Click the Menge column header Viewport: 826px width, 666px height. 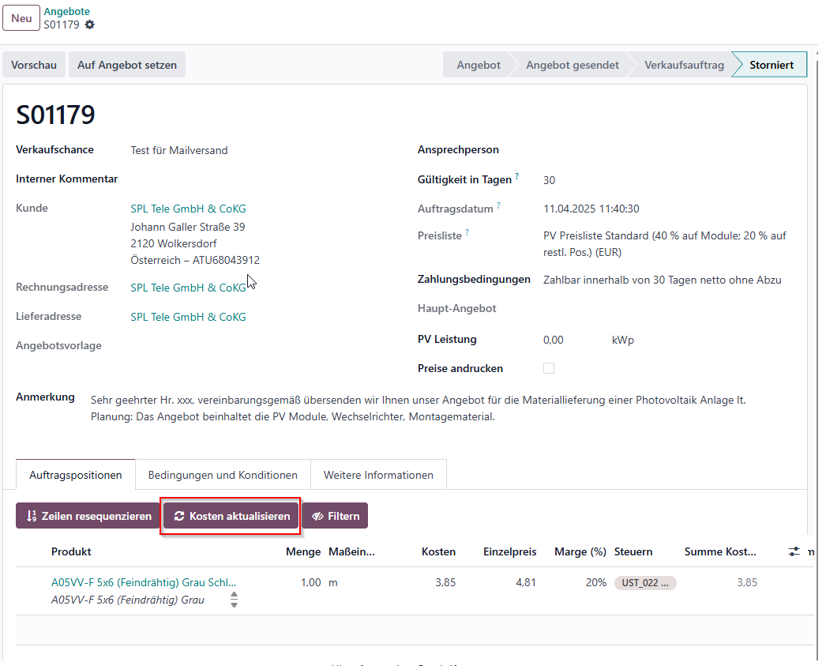(303, 551)
